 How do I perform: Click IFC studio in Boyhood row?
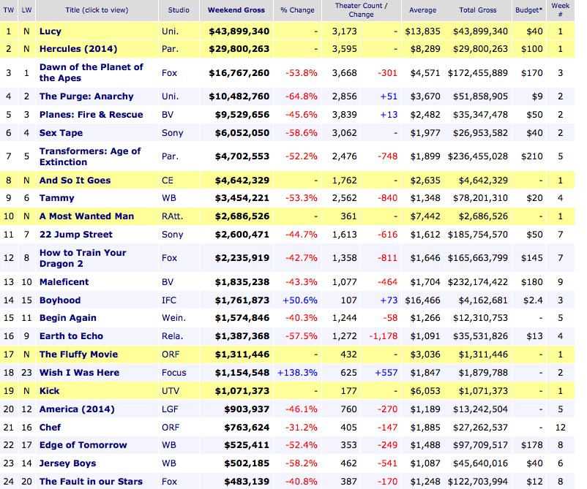tap(169, 300)
